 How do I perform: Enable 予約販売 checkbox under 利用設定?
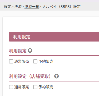(35, 61)
